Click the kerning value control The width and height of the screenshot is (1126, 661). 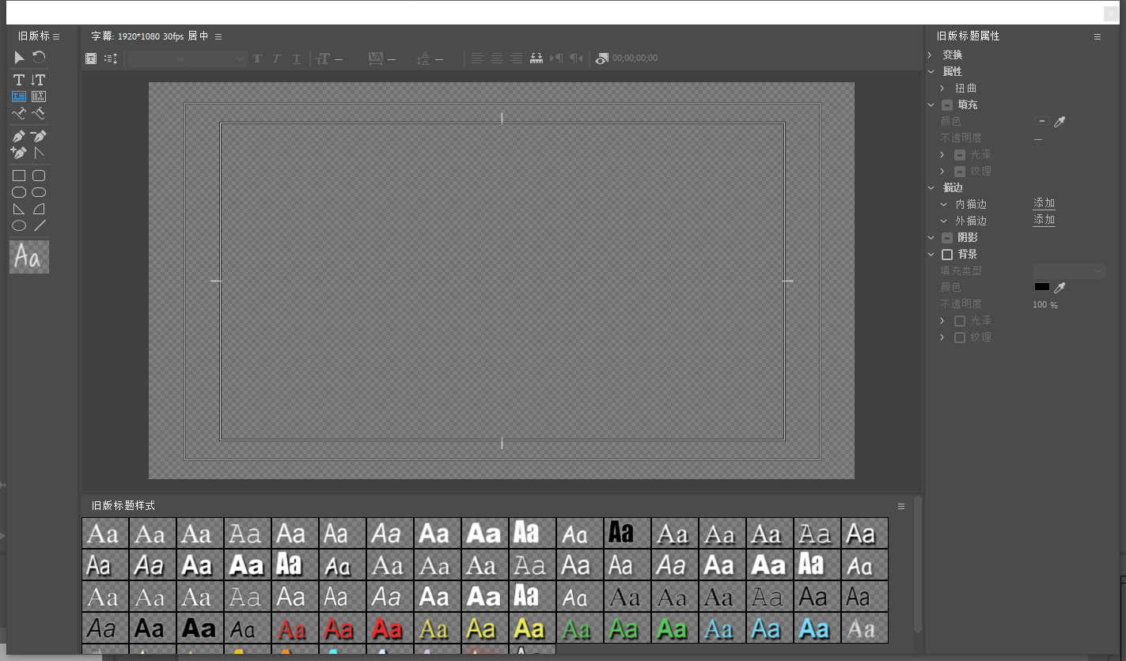[x=392, y=59]
